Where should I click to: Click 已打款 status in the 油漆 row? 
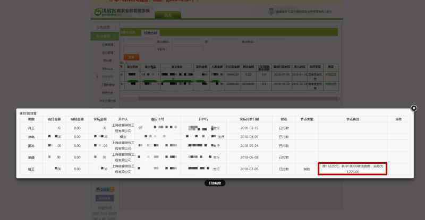tap(284, 157)
